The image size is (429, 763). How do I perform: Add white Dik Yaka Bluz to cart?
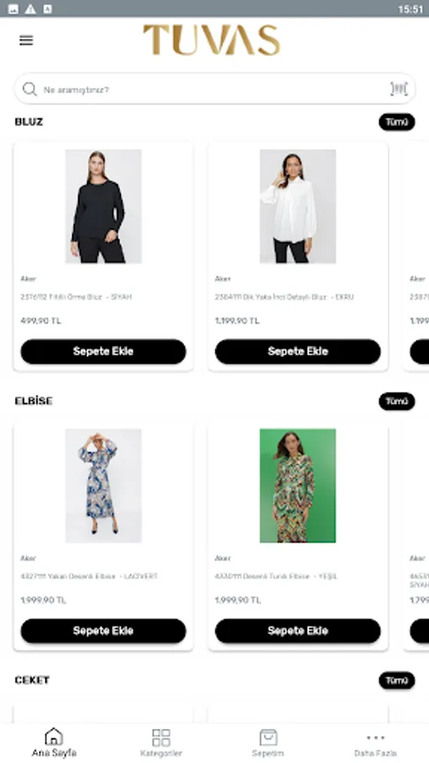[x=298, y=351]
